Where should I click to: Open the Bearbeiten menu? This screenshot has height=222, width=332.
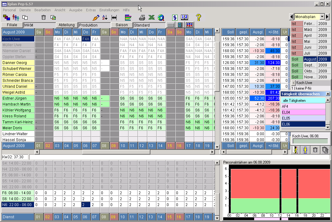pyautogui.click(x=43, y=10)
